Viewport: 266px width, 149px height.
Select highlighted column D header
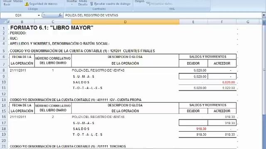(x=125, y=22)
